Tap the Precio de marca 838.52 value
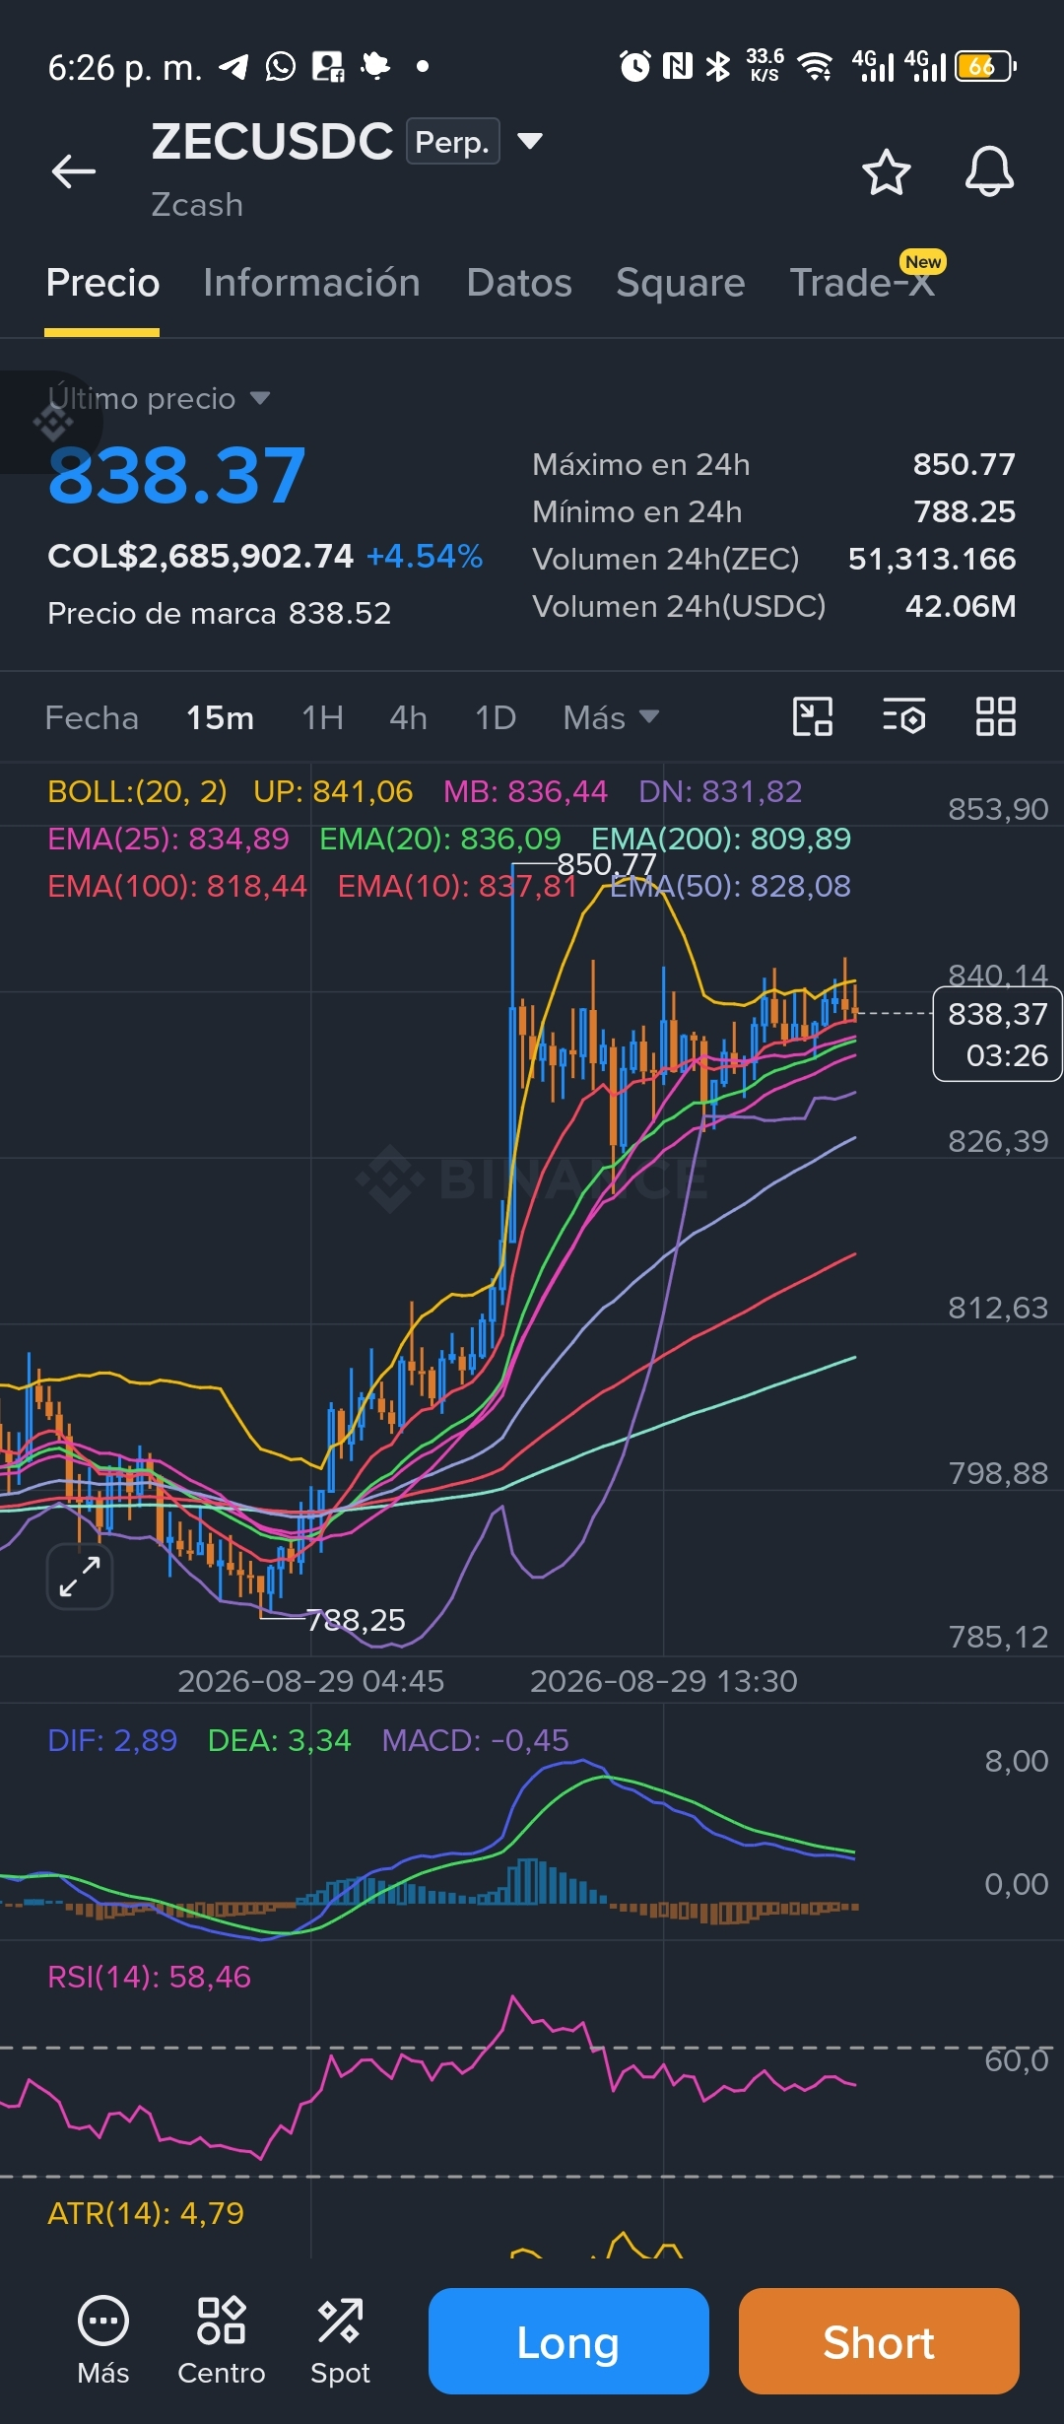The height and width of the screenshot is (2424, 1064). pos(340,613)
